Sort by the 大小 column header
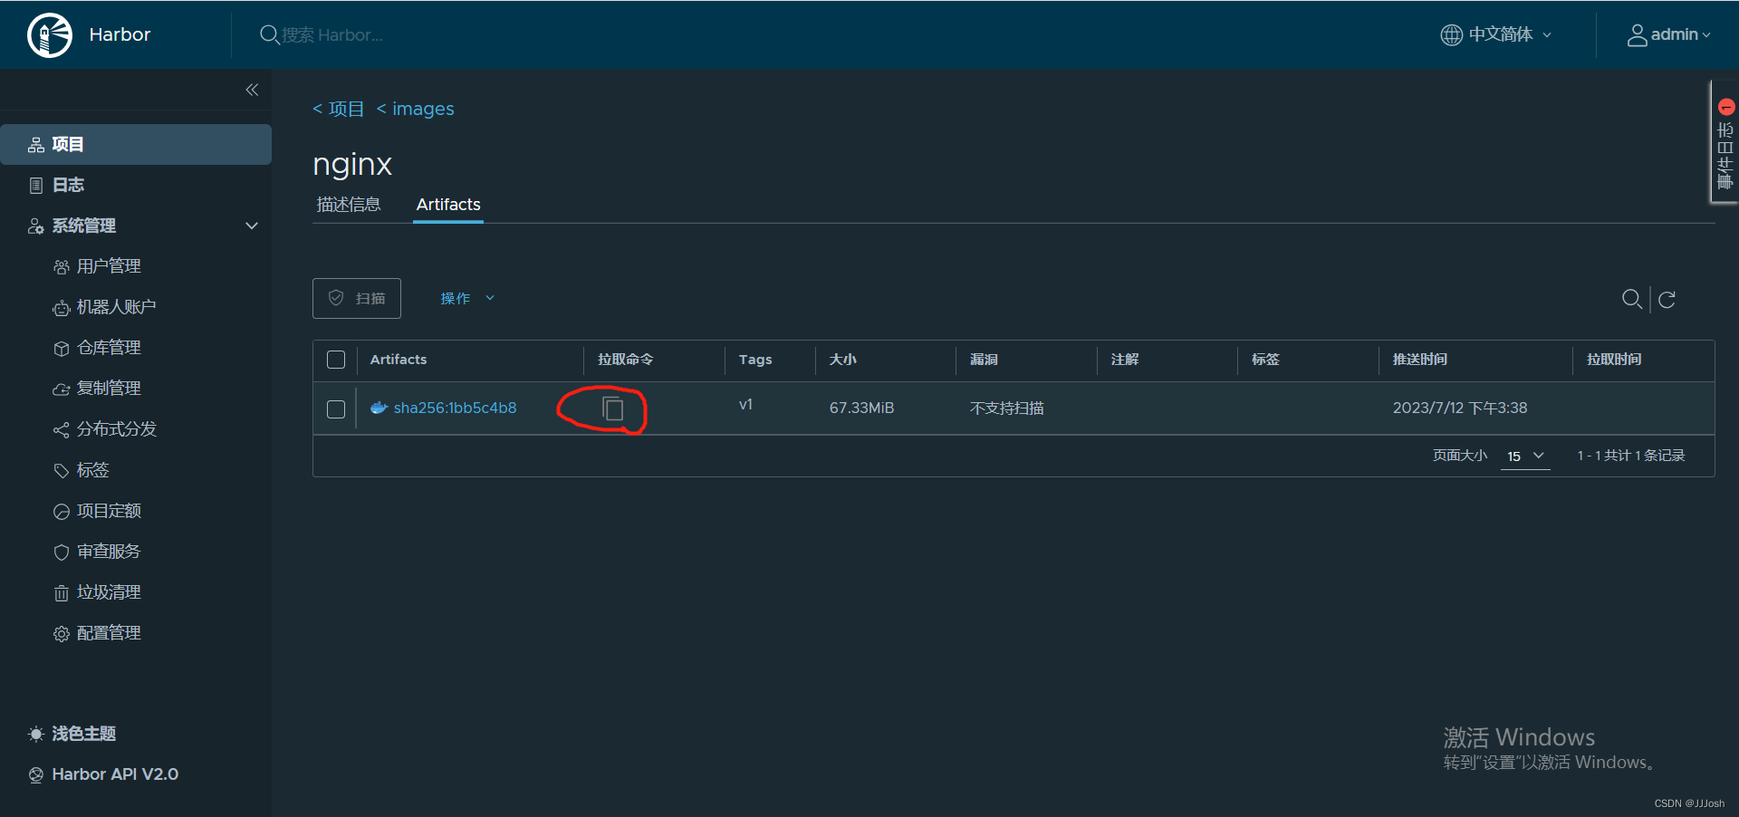 [x=842, y=360]
